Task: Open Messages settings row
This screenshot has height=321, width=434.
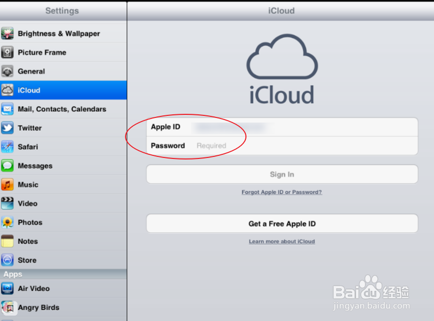Action: (x=64, y=166)
